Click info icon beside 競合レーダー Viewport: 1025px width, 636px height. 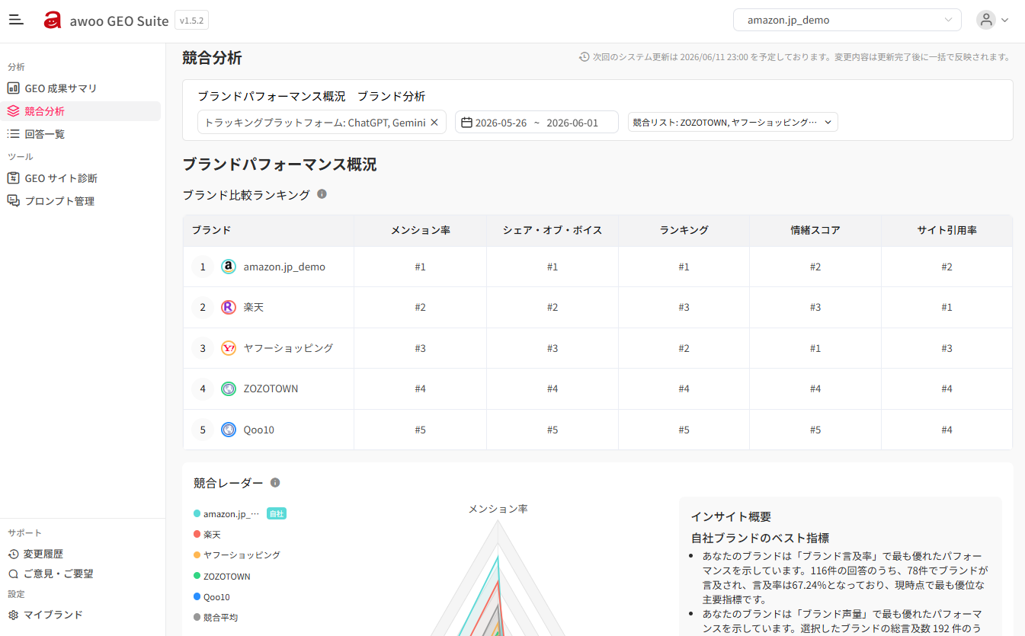pos(275,483)
